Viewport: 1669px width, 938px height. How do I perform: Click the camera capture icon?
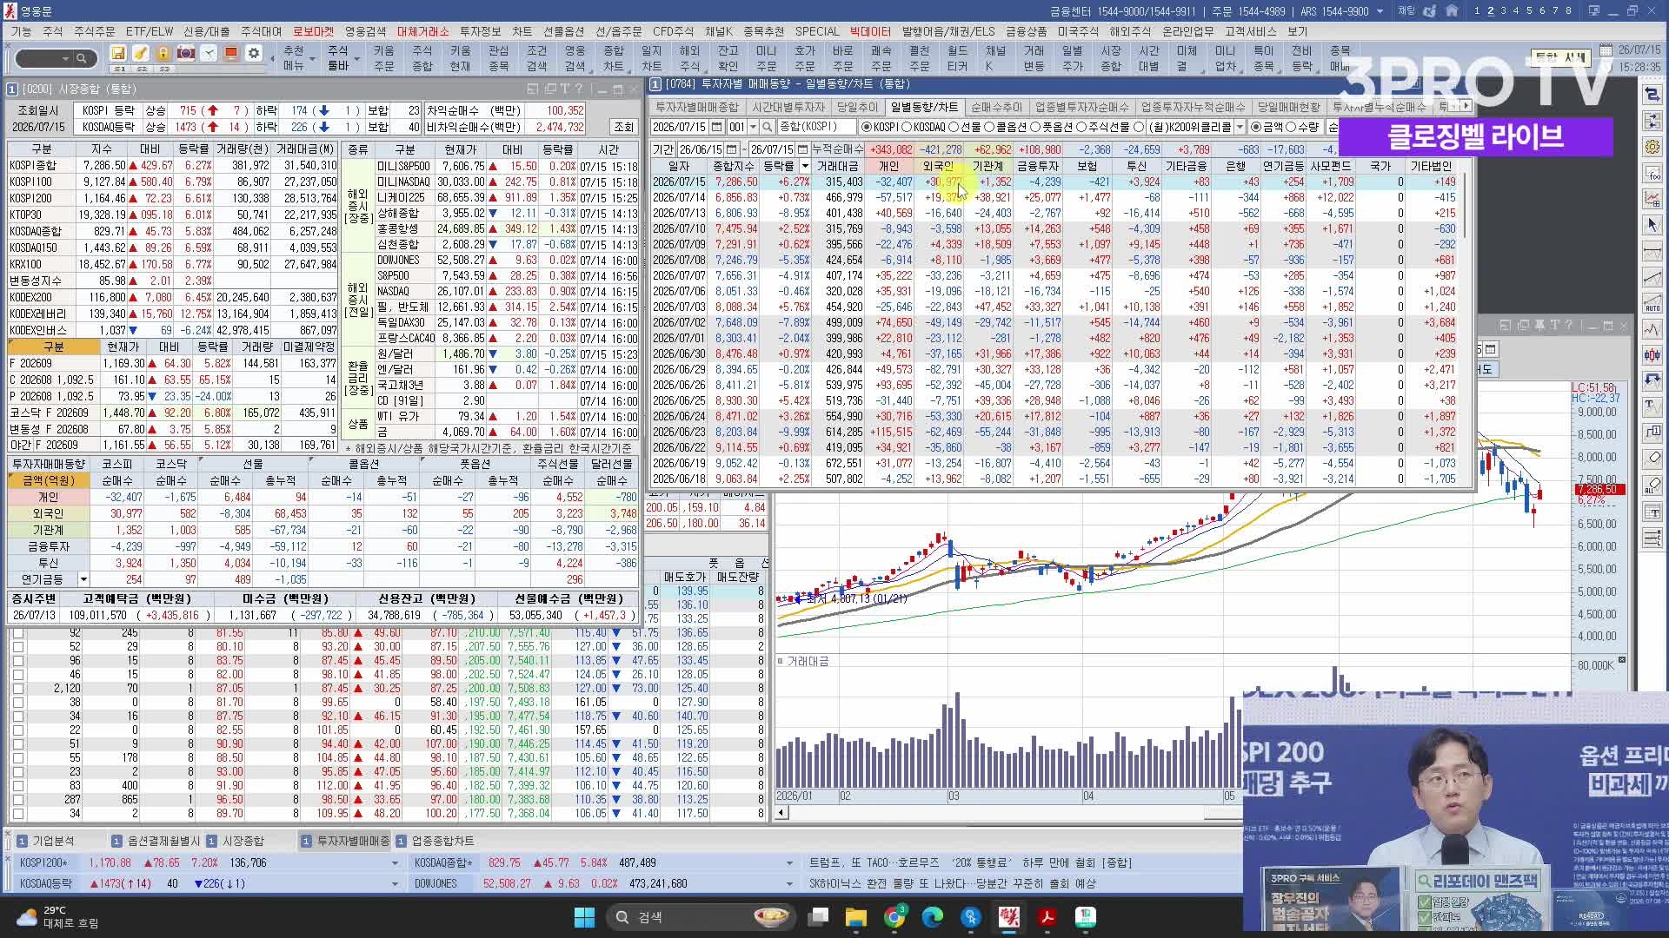(186, 54)
